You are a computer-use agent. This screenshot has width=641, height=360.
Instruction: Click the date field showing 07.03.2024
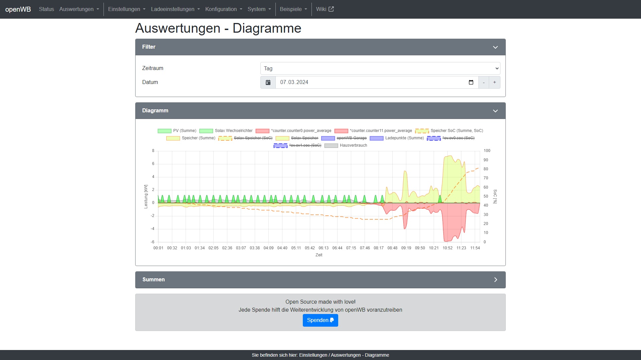377,82
